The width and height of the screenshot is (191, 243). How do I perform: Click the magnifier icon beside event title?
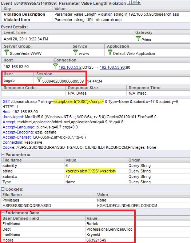tap(134, 3)
